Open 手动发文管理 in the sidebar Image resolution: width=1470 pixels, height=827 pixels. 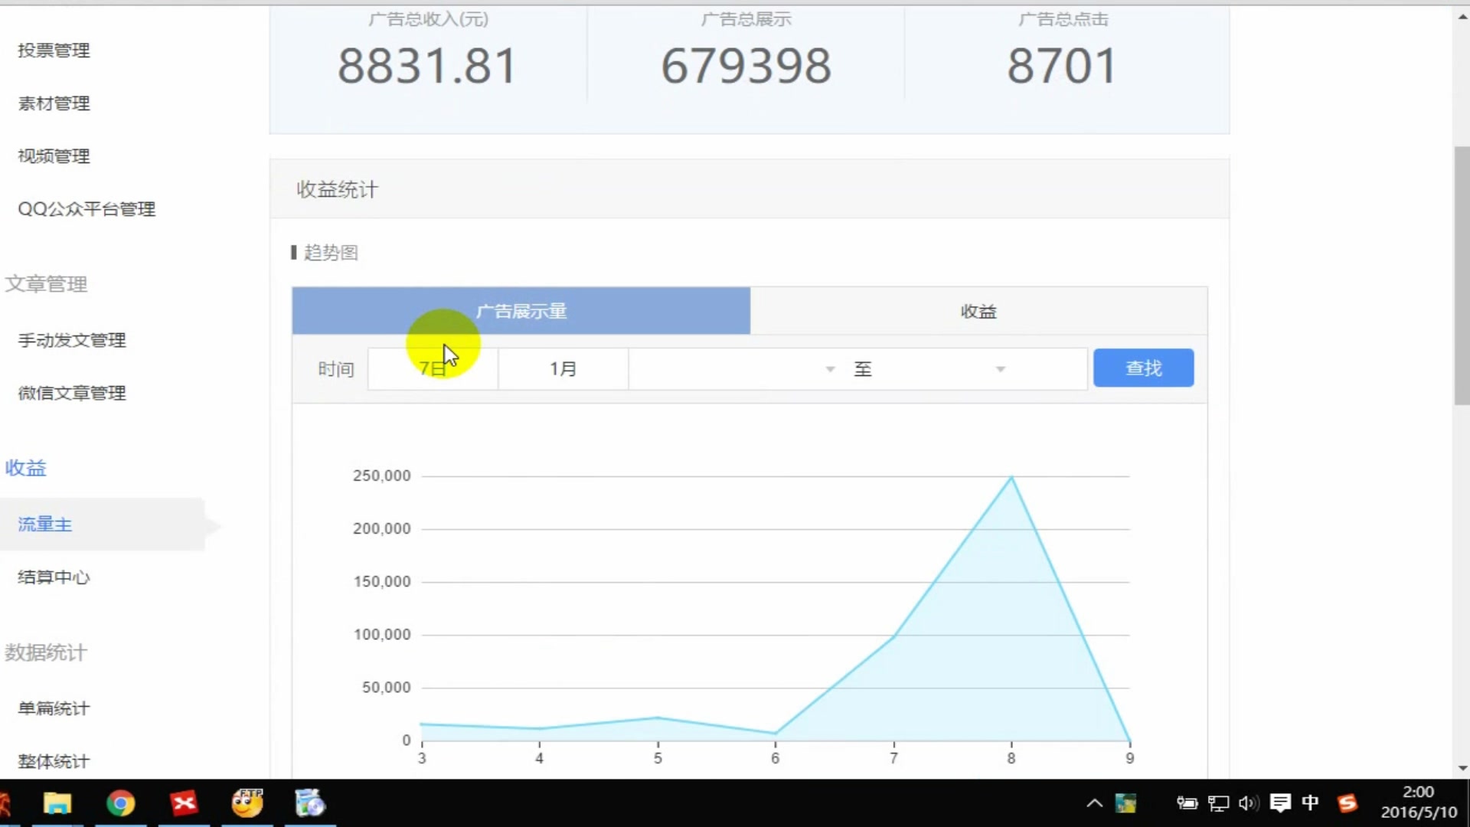click(x=72, y=340)
